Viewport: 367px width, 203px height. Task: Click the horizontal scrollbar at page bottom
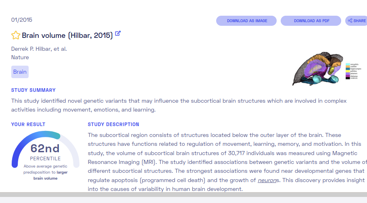(x=183, y=195)
